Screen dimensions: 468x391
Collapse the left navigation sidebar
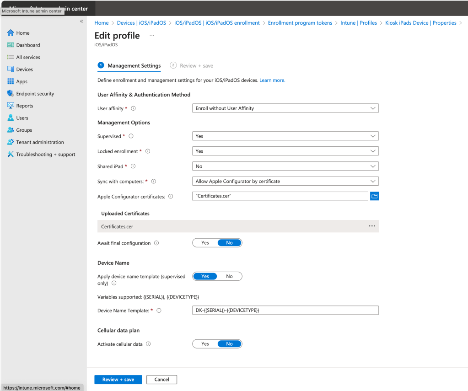(x=81, y=21)
